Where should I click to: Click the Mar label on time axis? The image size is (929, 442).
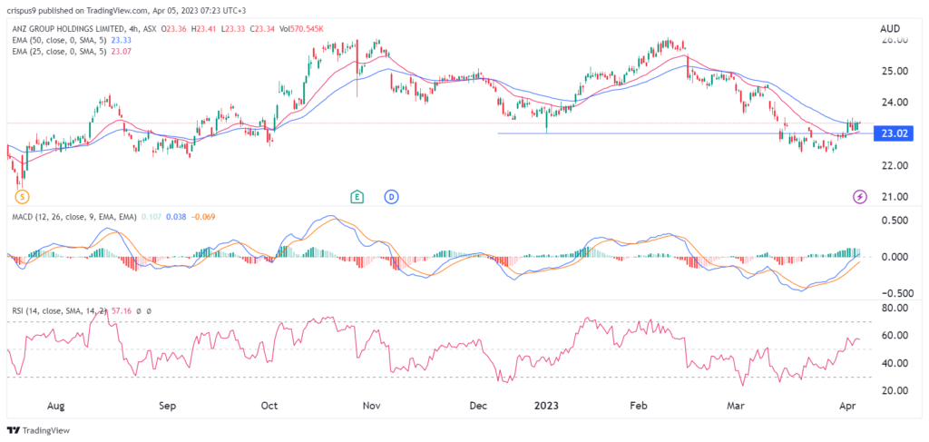point(737,407)
